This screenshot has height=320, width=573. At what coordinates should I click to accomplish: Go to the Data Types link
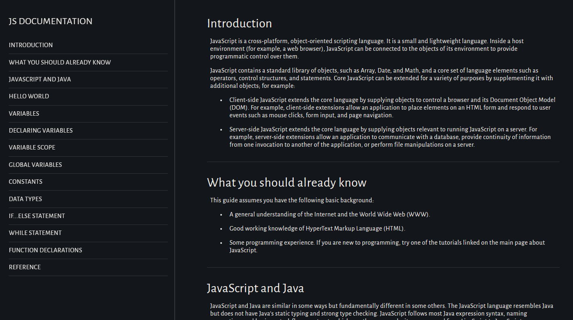tap(25, 199)
